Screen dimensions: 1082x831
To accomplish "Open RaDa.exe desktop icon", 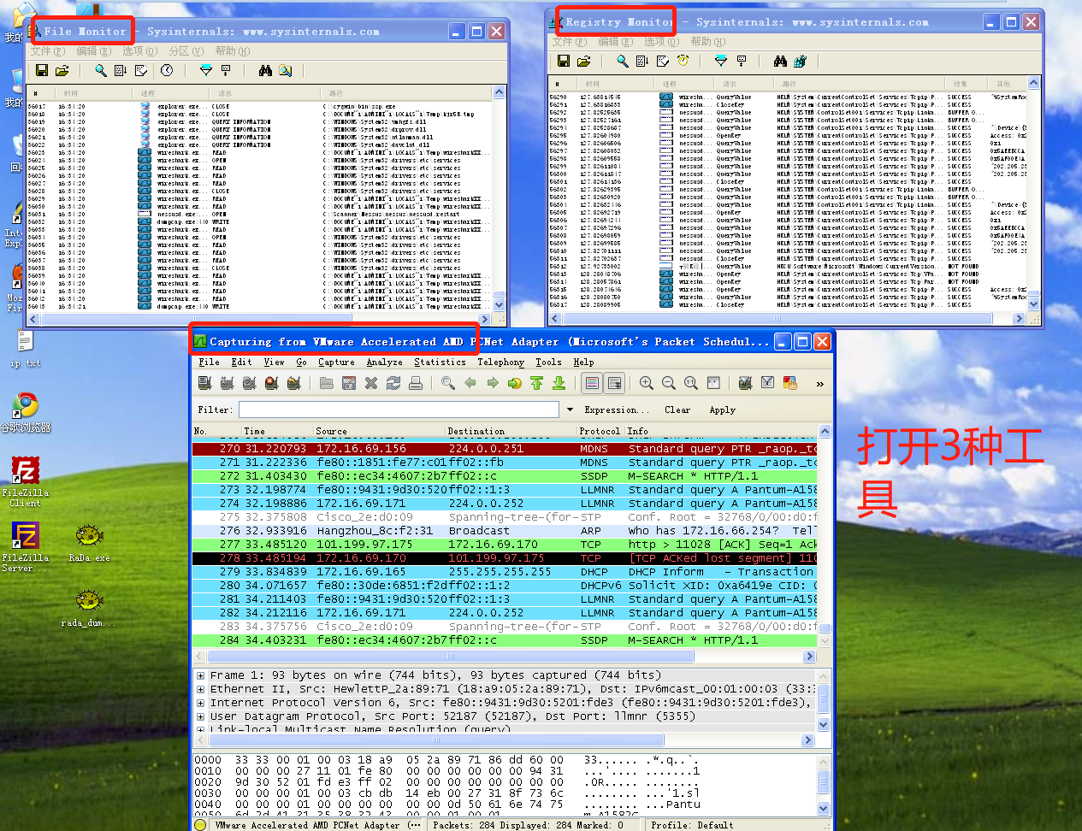I will 90,542.
